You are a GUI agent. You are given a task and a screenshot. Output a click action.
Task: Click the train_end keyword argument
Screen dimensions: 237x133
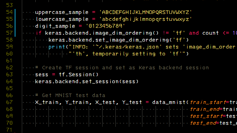(x=204, y=109)
